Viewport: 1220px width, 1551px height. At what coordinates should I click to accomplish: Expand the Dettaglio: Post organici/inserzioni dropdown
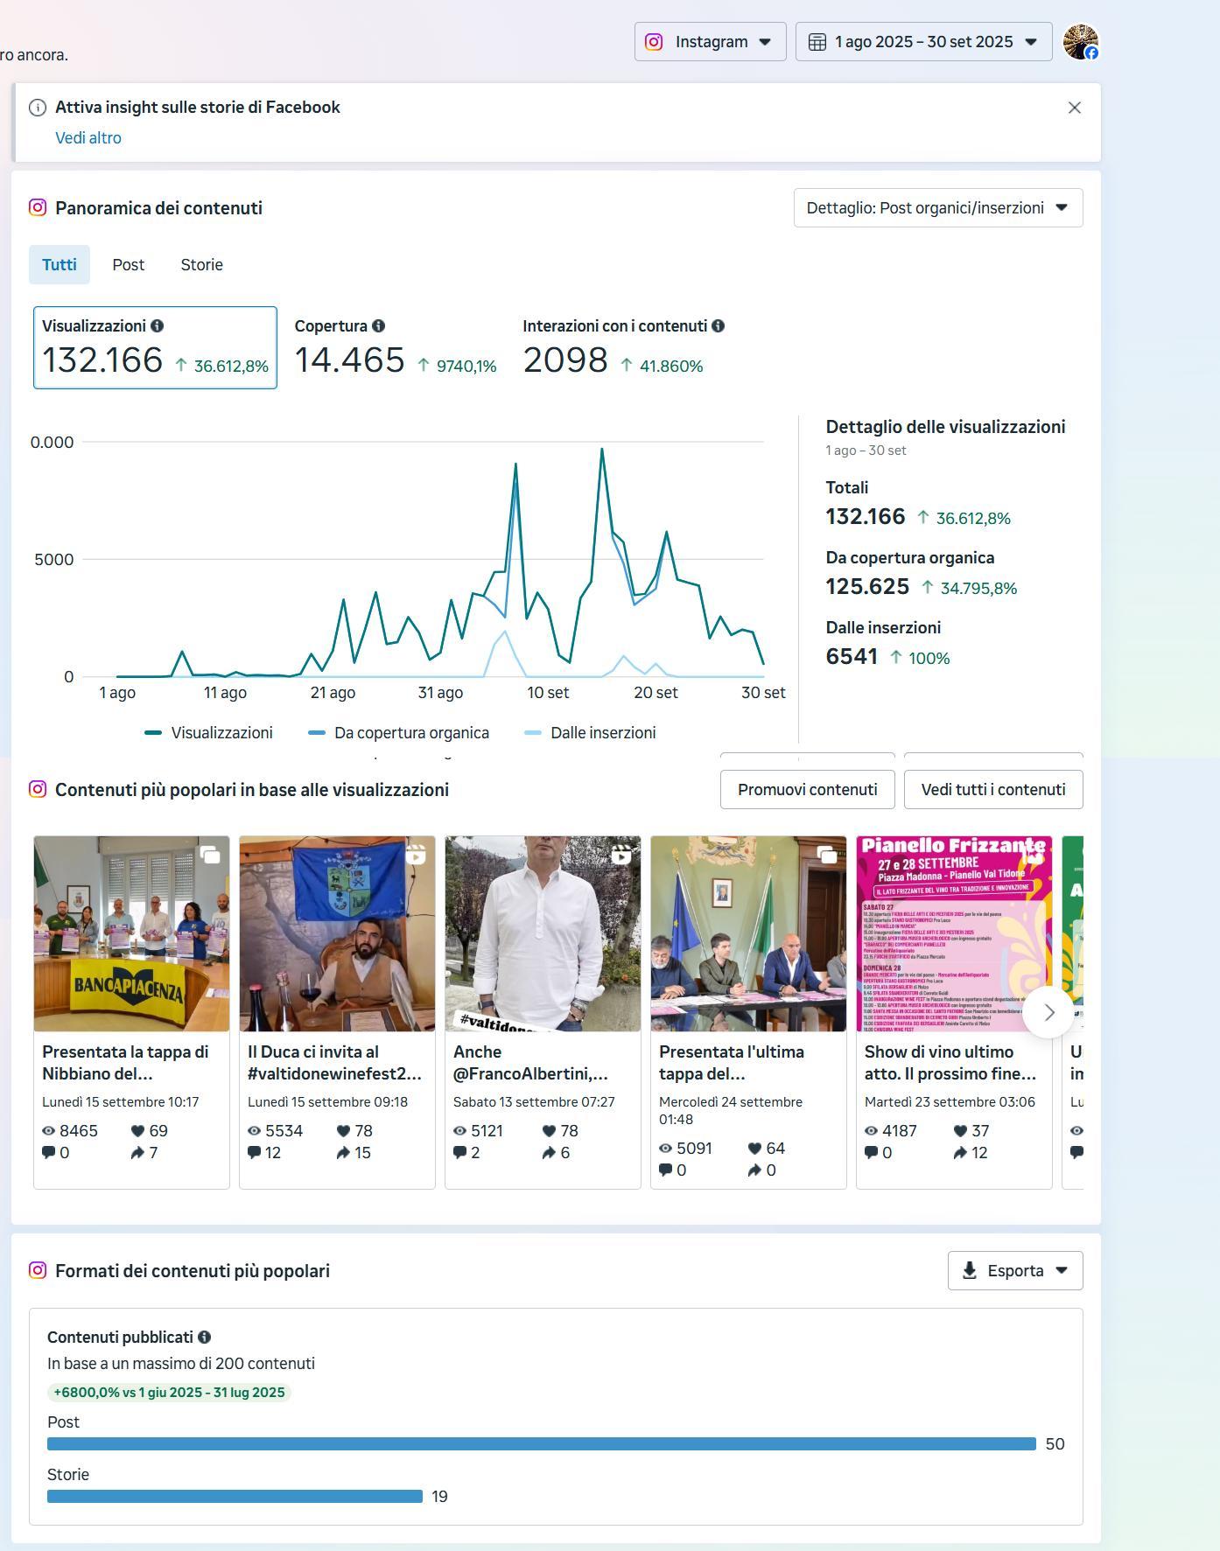[x=938, y=208]
